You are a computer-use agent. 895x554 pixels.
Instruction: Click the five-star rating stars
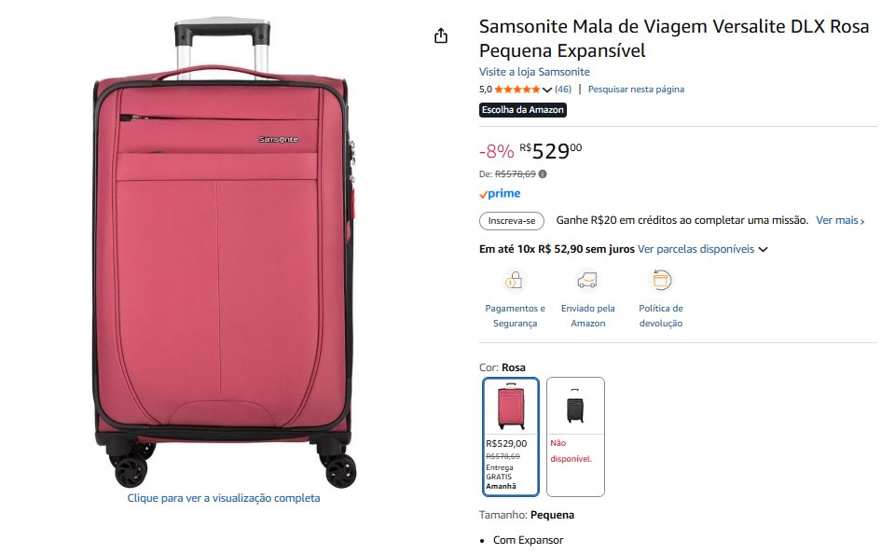tap(516, 90)
